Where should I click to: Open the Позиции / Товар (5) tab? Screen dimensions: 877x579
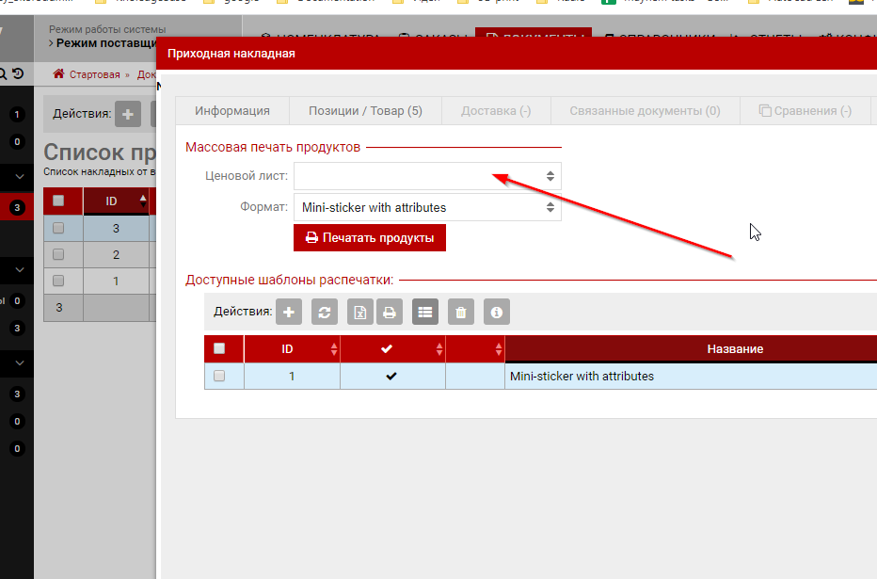tap(365, 111)
